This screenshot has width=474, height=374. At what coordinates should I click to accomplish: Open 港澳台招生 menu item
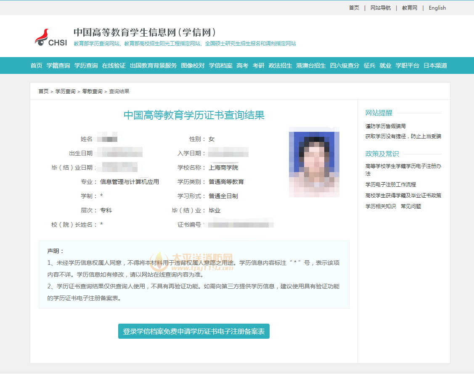coord(311,65)
